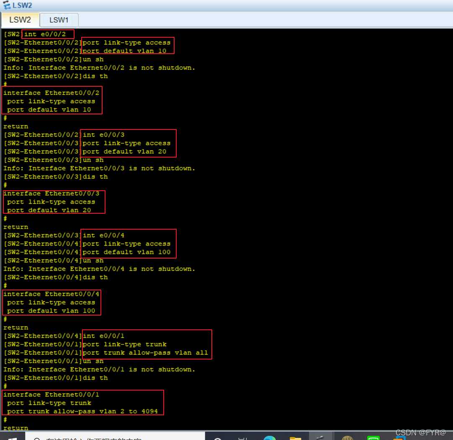Click the '[SW2-Ethernet0/0/3]un sh' line
The image size is (453, 440).
point(54,160)
